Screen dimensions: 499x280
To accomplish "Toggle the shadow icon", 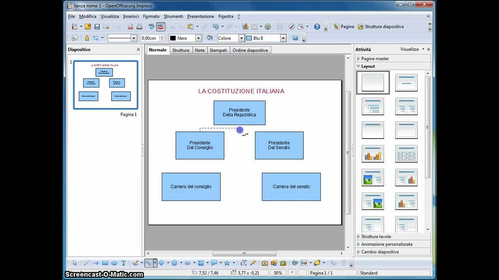I will coord(295,38).
